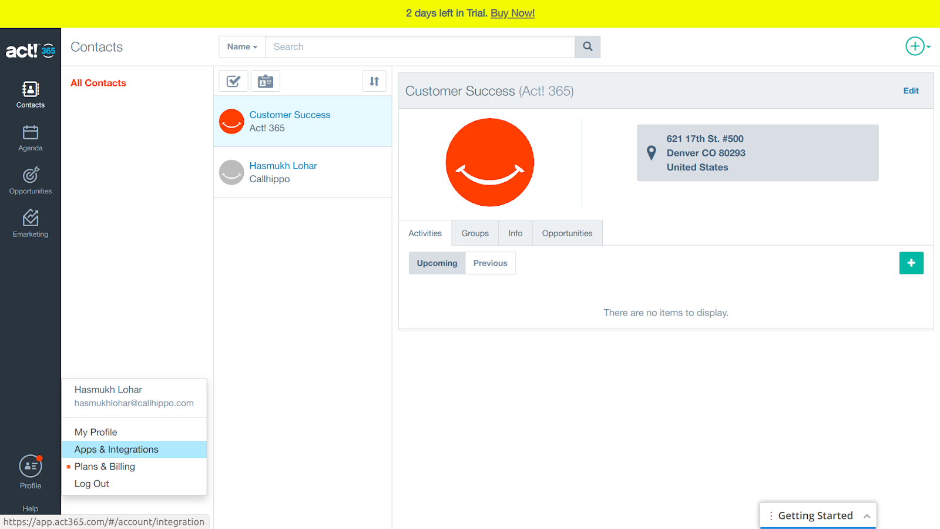Screen dimensions: 940x529
Task: Click the contact card toolbar icon
Action: tap(266, 81)
